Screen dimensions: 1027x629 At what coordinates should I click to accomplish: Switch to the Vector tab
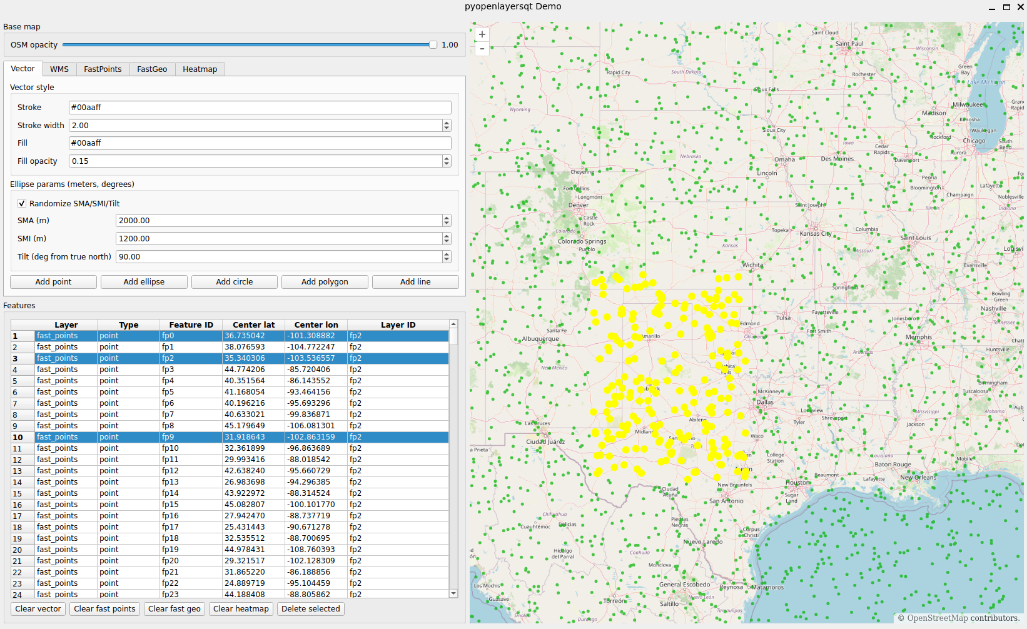click(23, 69)
